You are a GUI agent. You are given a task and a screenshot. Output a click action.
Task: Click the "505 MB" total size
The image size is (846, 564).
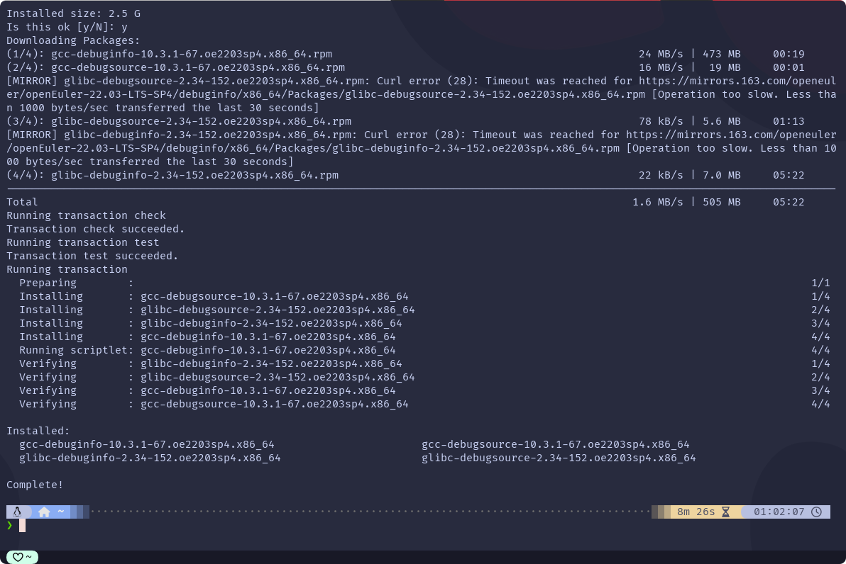(x=721, y=202)
